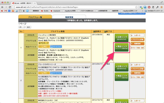Open the Chrome hamburger menu

(x=162, y=7)
